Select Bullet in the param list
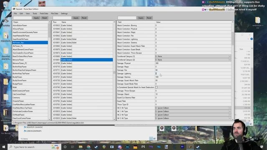The image size is (267, 150). click(x=30, y=87)
